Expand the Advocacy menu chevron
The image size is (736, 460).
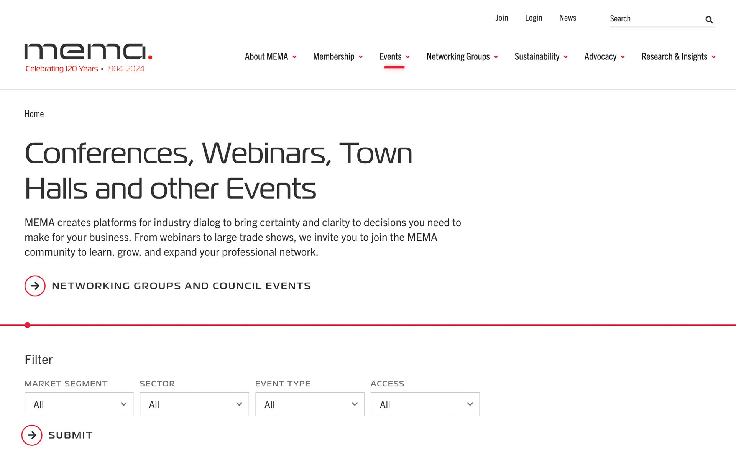point(623,57)
